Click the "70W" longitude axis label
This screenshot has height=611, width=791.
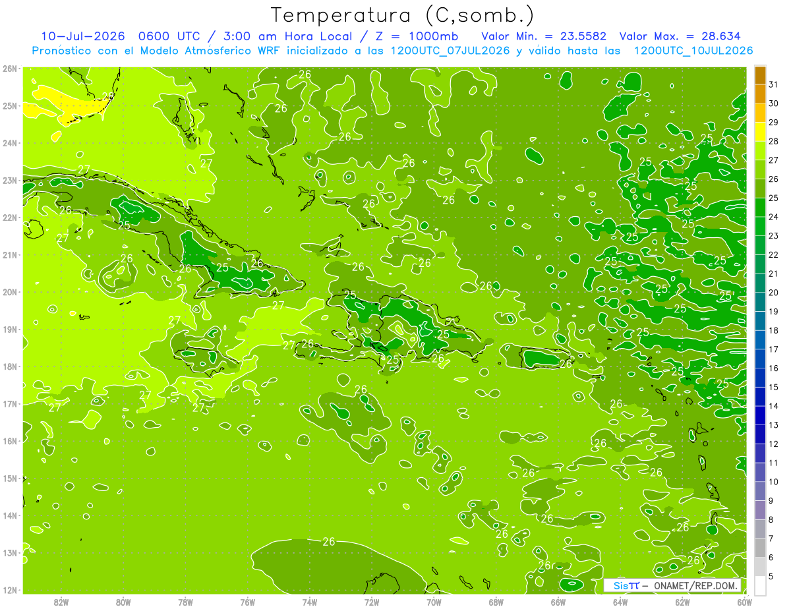(434, 602)
